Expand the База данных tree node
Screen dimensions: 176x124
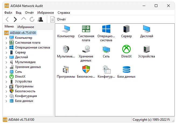(x=6, y=101)
